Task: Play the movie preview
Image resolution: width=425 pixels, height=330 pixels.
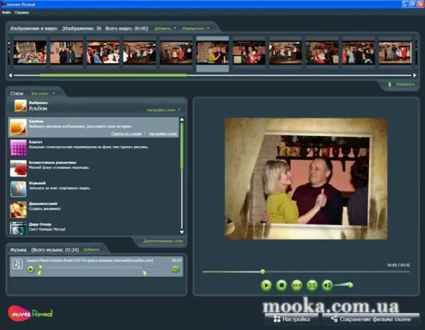Action: pos(266,285)
